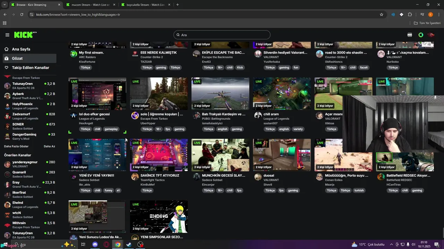
Task: Click the weather widget 15°C Çok bulutlu
Action: pyautogui.click(x=368, y=245)
